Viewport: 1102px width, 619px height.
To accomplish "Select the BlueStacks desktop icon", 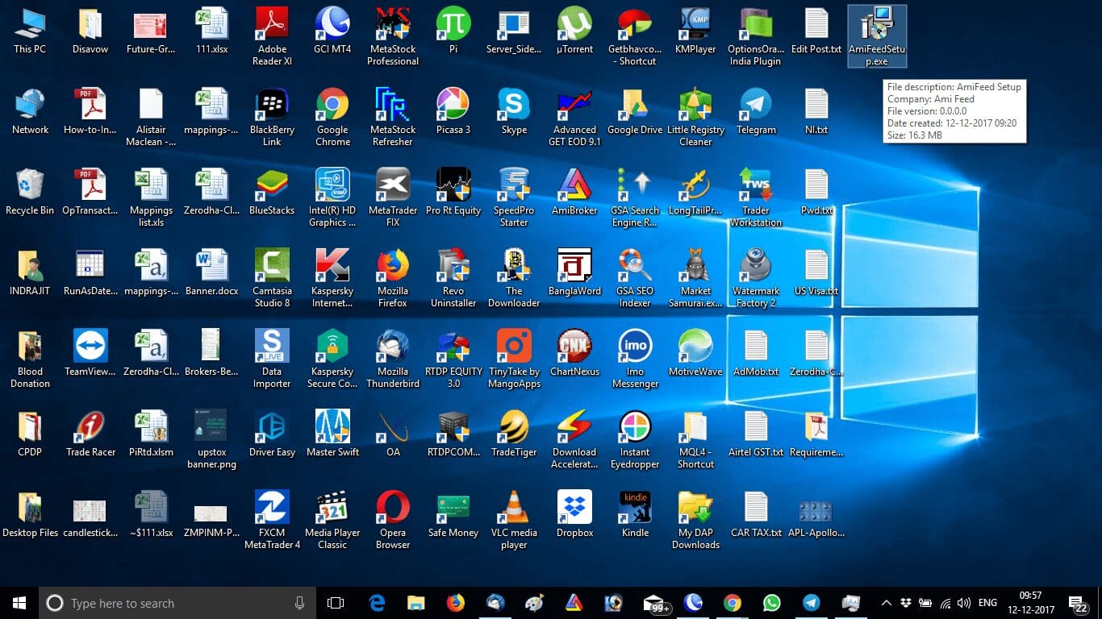I will pos(272,192).
